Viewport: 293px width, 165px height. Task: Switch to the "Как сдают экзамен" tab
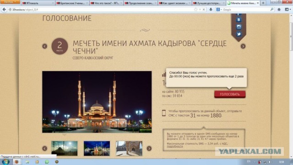174,3
